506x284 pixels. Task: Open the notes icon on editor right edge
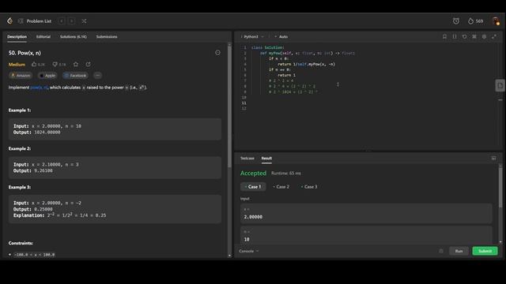(x=500, y=86)
